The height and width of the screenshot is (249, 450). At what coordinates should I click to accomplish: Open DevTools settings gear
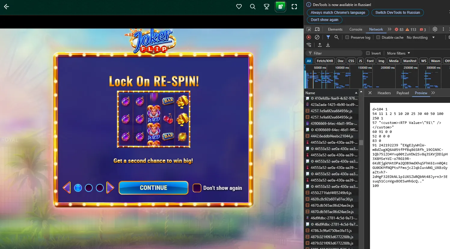pos(435,29)
